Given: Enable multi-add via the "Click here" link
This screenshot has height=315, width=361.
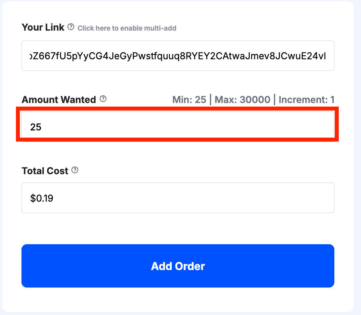Looking at the screenshot, I should [127, 28].
